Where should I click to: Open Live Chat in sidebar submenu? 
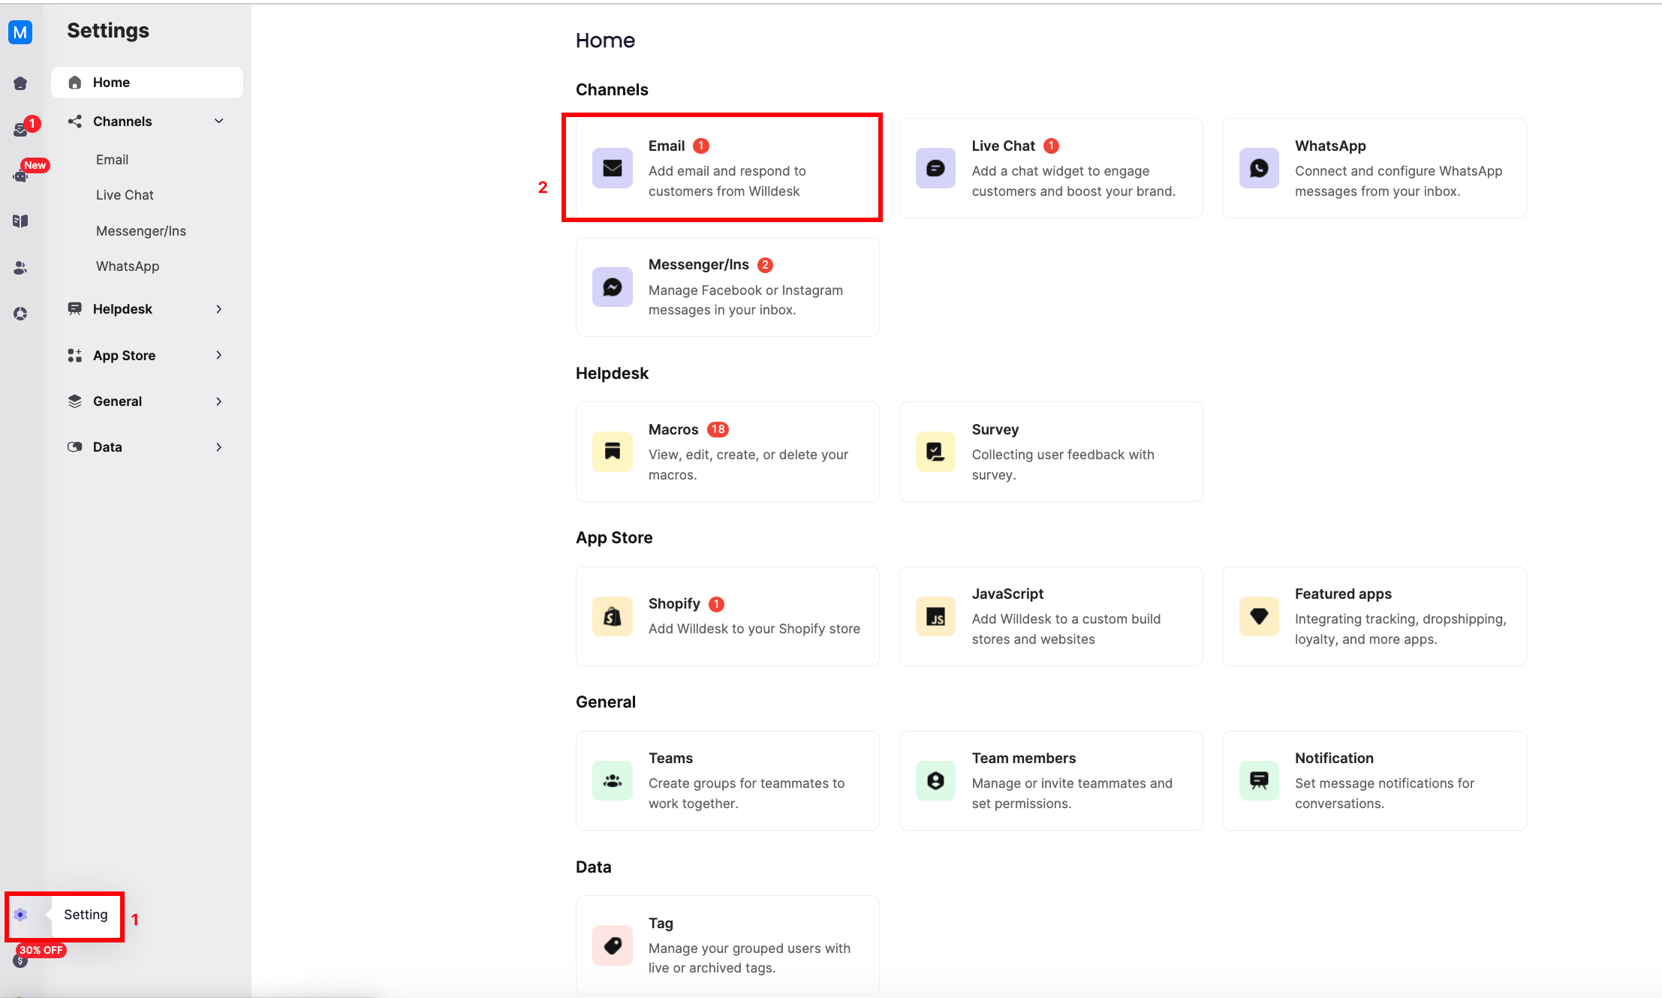point(125,195)
